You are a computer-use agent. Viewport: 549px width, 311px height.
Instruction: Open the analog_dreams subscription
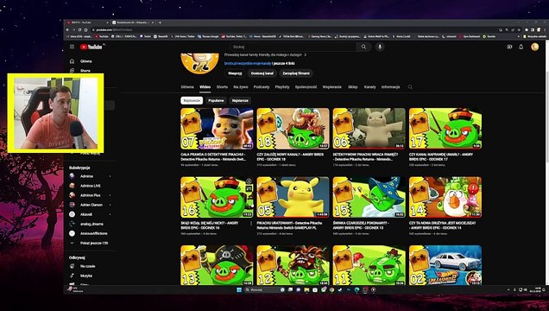click(x=91, y=224)
